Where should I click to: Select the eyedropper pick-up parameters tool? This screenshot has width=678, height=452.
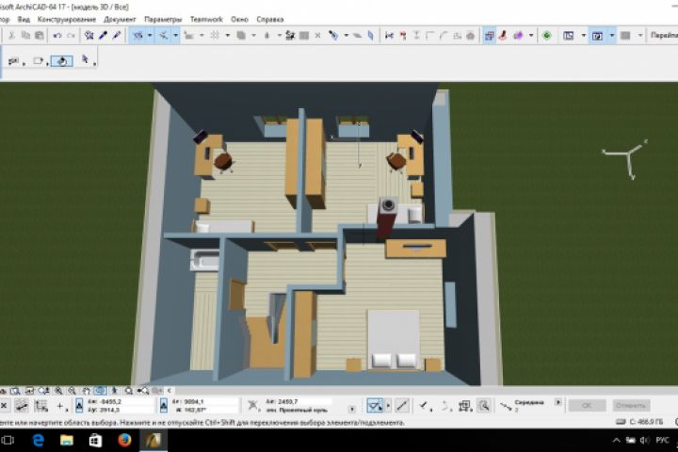click(103, 36)
